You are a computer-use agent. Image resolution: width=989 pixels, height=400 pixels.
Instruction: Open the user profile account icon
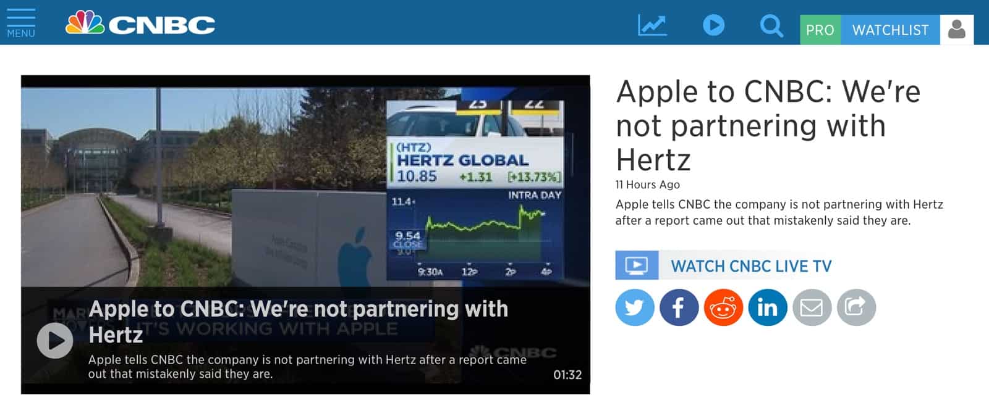(x=957, y=30)
